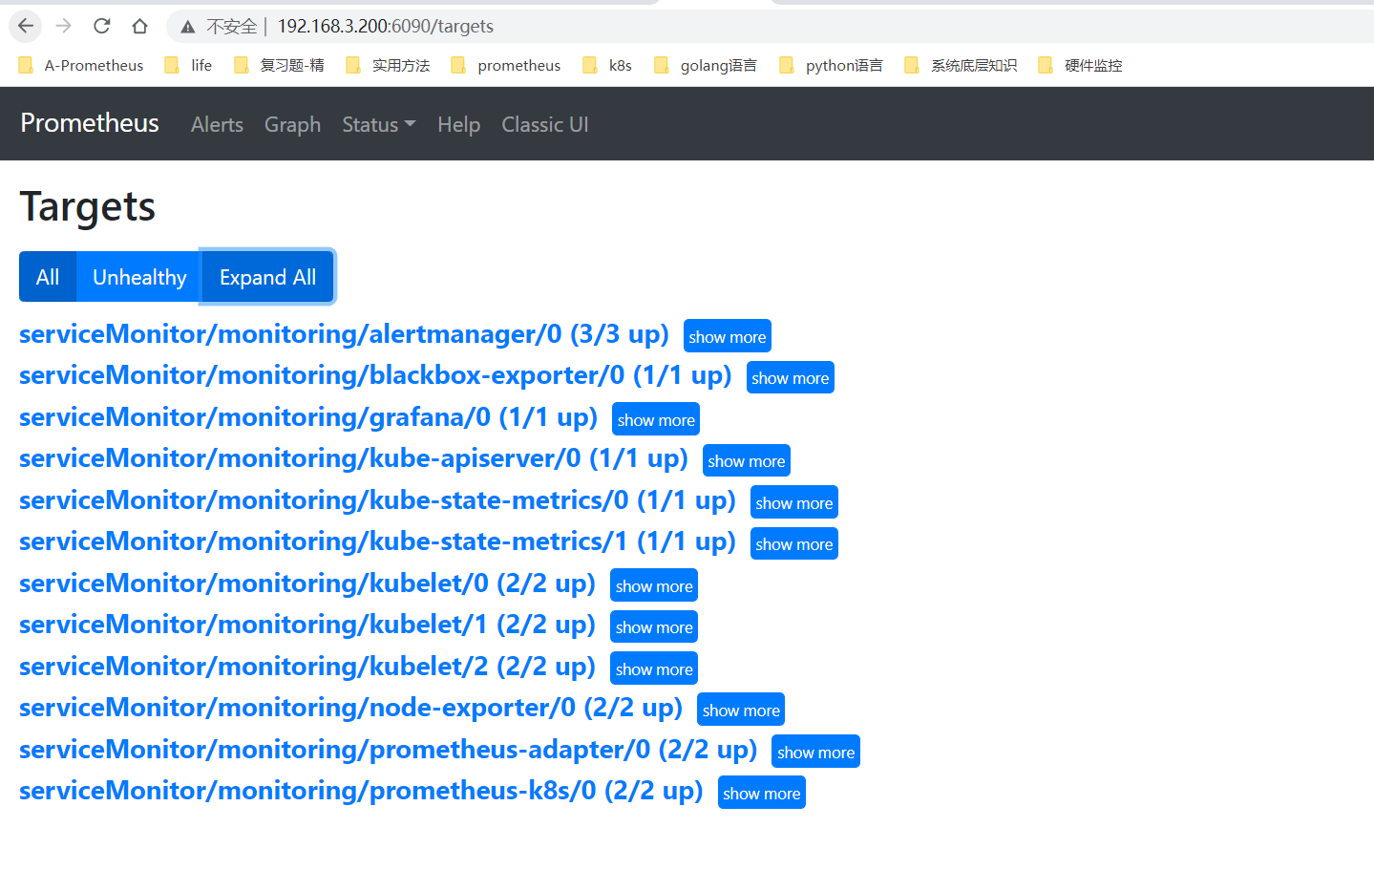Show more for blackbox-exporter/0
This screenshot has width=1374, height=870.
click(x=791, y=377)
